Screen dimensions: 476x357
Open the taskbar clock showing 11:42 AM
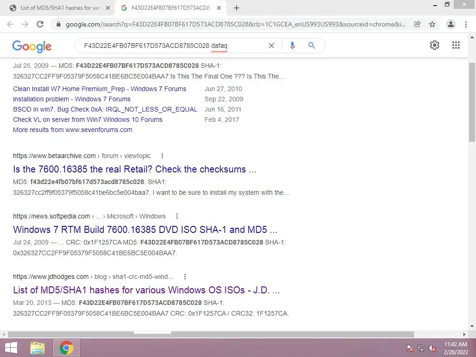coord(456,348)
